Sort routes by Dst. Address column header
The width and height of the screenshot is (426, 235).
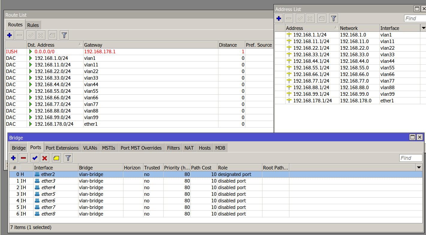pyautogui.click(x=55, y=45)
